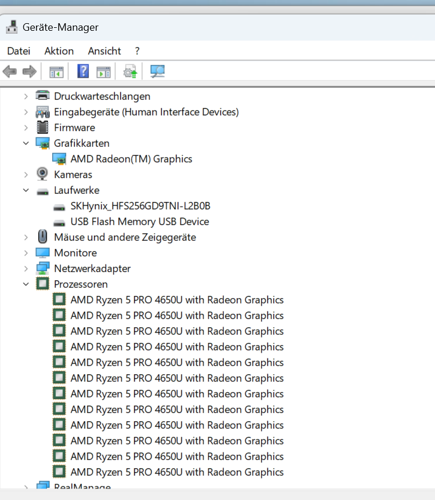The width and height of the screenshot is (435, 500).
Task: Click the Netzwerkadapter network icon
Action: point(42,269)
